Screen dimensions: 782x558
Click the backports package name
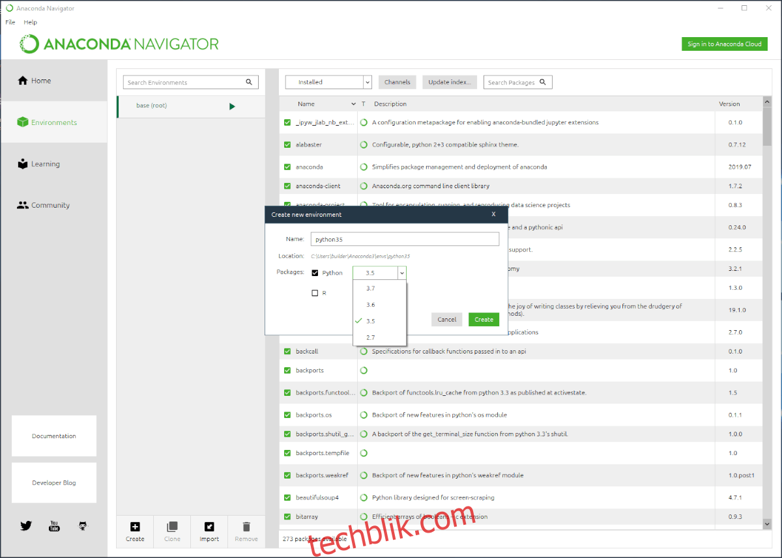[x=310, y=370]
